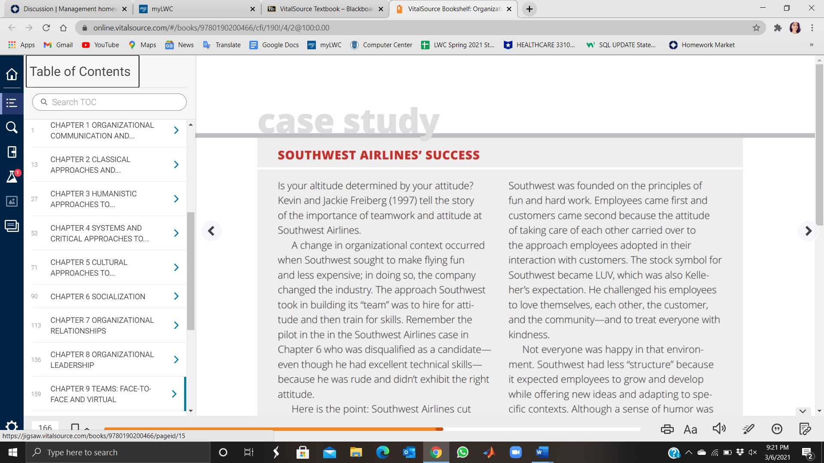Show more bookmarks overflow chevron

click(811, 45)
